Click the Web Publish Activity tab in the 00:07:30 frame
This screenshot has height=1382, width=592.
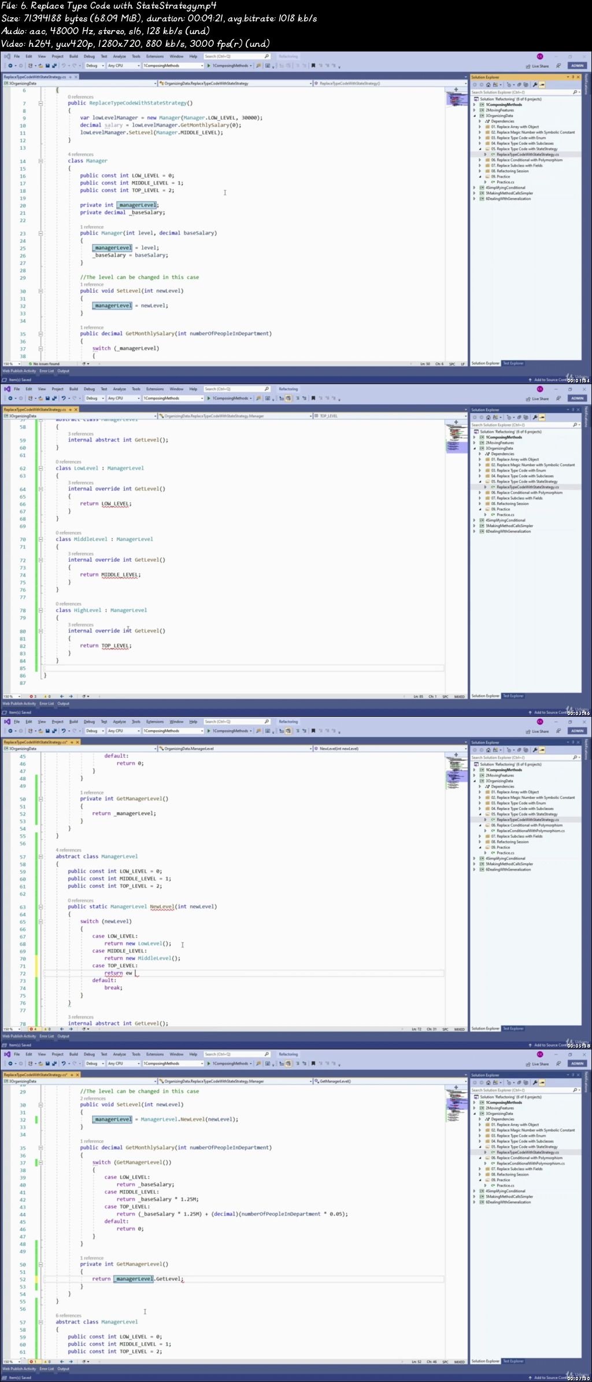click(x=19, y=1369)
